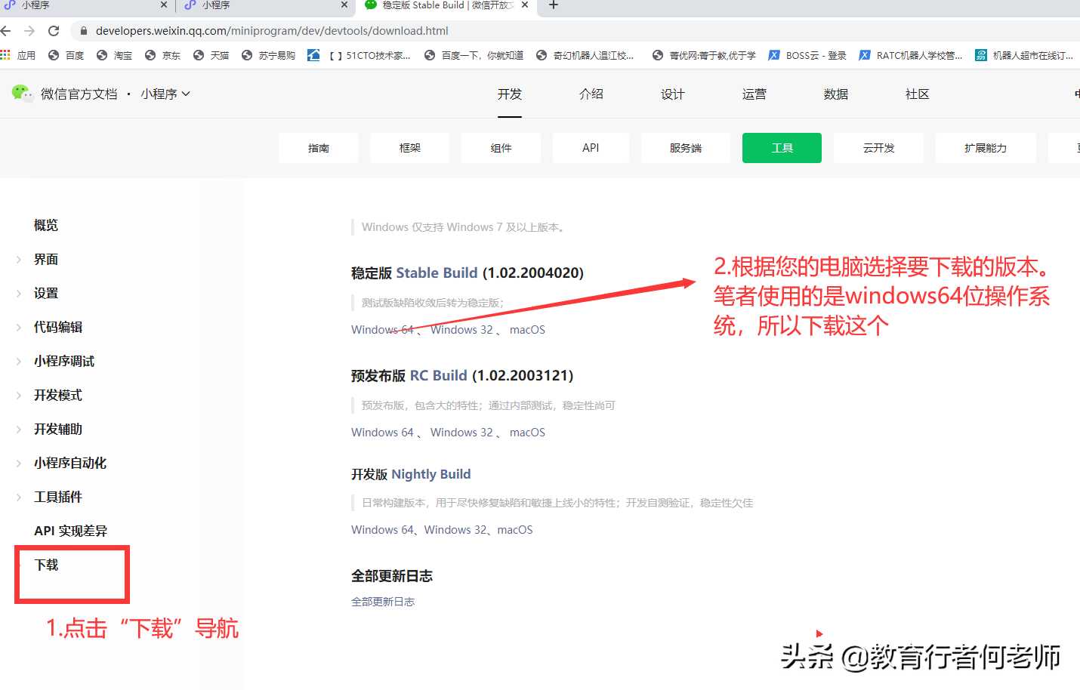Open the 服务端 sub-navigation tab
The height and width of the screenshot is (690, 1080).
[686, 148]
